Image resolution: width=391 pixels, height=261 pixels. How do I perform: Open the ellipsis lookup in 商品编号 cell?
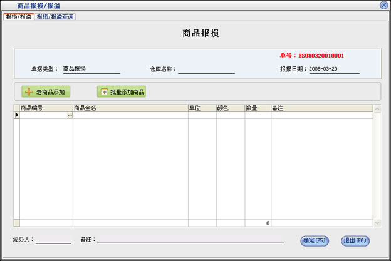[70, 115]
